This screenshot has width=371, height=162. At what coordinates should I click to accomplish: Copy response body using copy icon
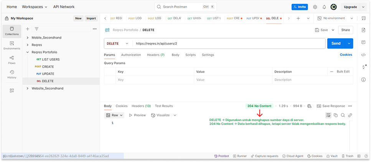coord(336,115)
